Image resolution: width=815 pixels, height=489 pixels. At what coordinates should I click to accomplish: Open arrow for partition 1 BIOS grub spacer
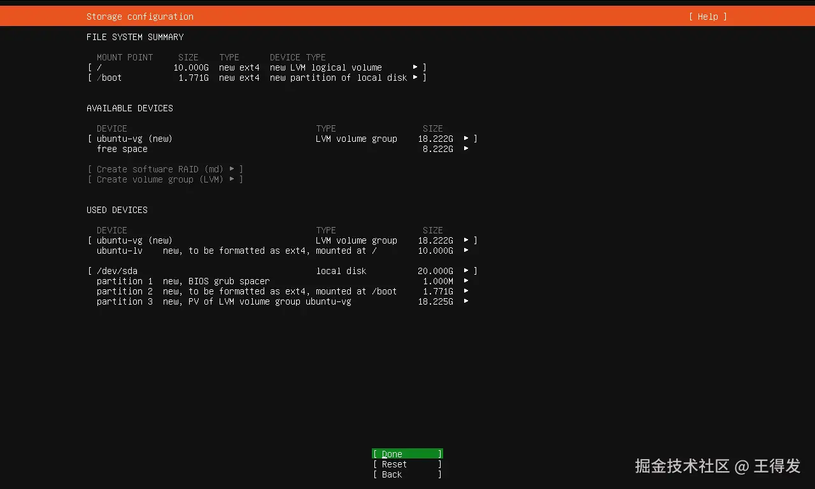click(x=466, y=281)
